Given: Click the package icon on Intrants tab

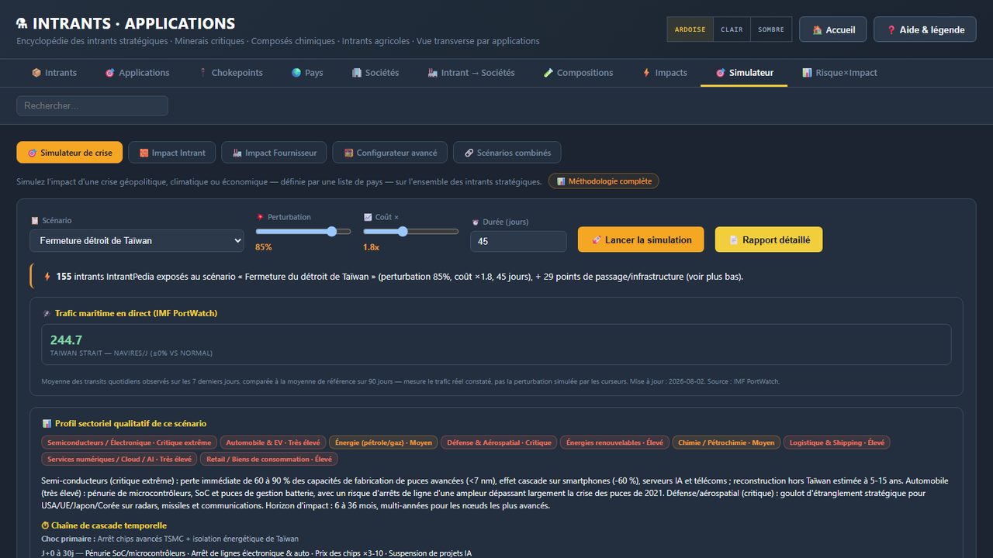Looking at the screenshot, I should [36, 73].
